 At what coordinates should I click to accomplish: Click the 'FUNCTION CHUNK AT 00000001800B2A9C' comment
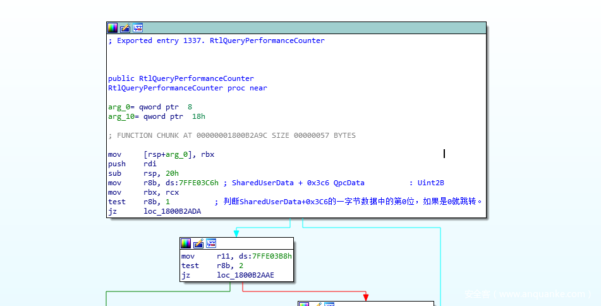point(232,135)
